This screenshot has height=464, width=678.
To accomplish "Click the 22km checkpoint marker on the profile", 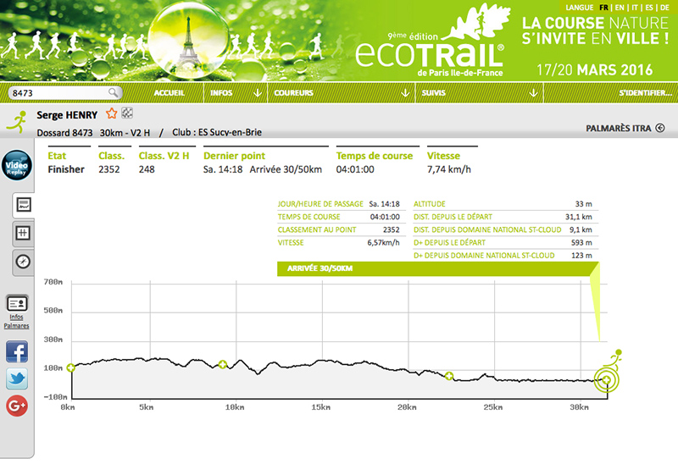I will (x=448, y=376).
